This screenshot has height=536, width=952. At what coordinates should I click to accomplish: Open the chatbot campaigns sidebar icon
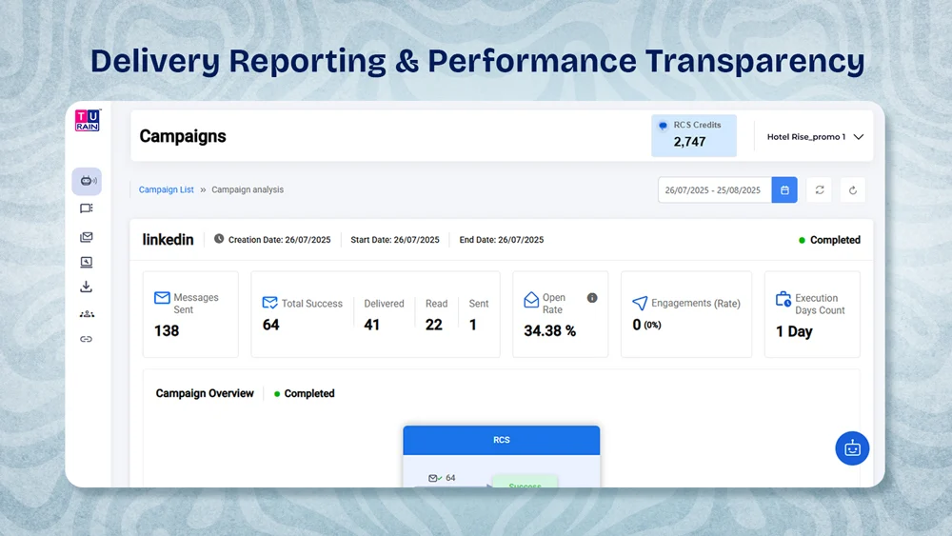pos(87,182)
